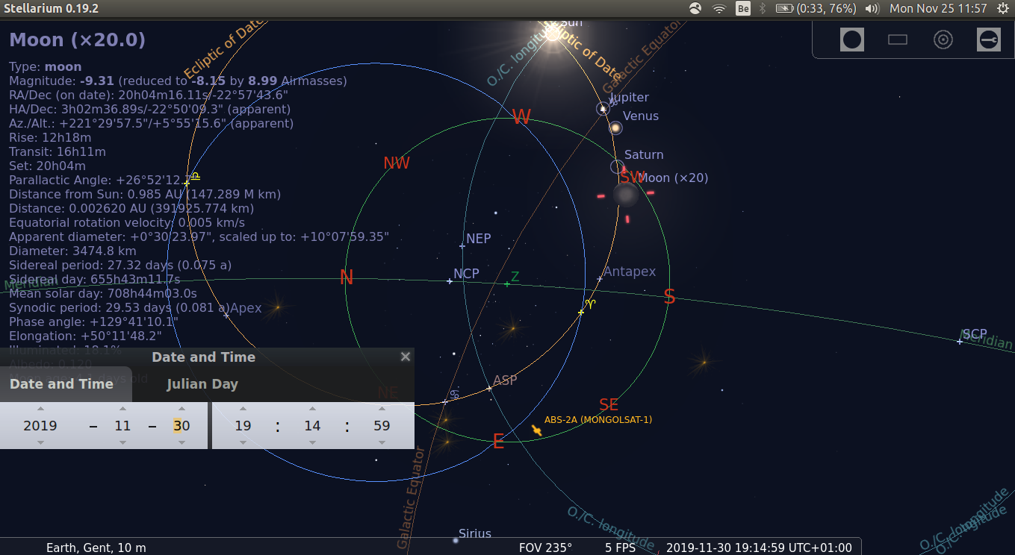
Task: Select the Saturn planet marker
Action: pyautogui.click(x=617, y=167)
